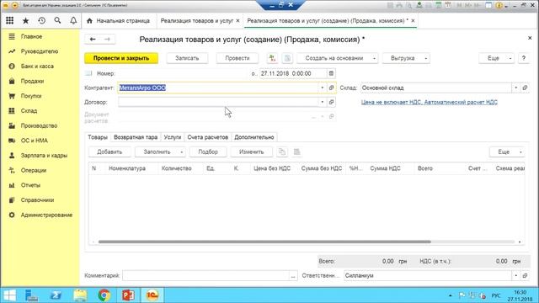
Task: Open notifications bell icon
Action: click(73, 20)
